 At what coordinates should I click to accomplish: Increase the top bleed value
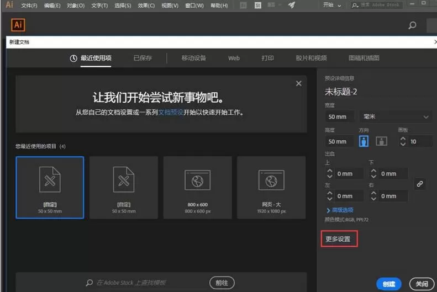tap(330, 171)
